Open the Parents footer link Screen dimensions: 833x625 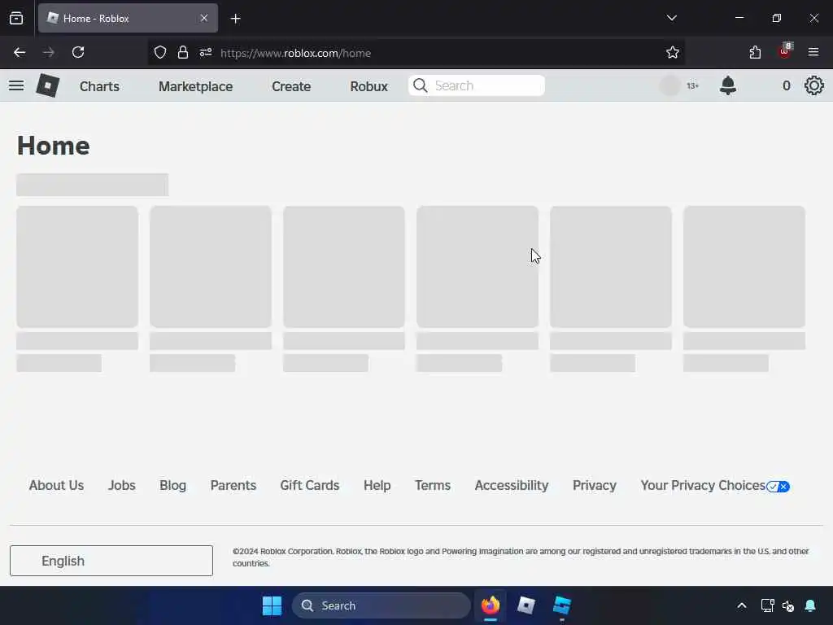(x=233, y=485)
